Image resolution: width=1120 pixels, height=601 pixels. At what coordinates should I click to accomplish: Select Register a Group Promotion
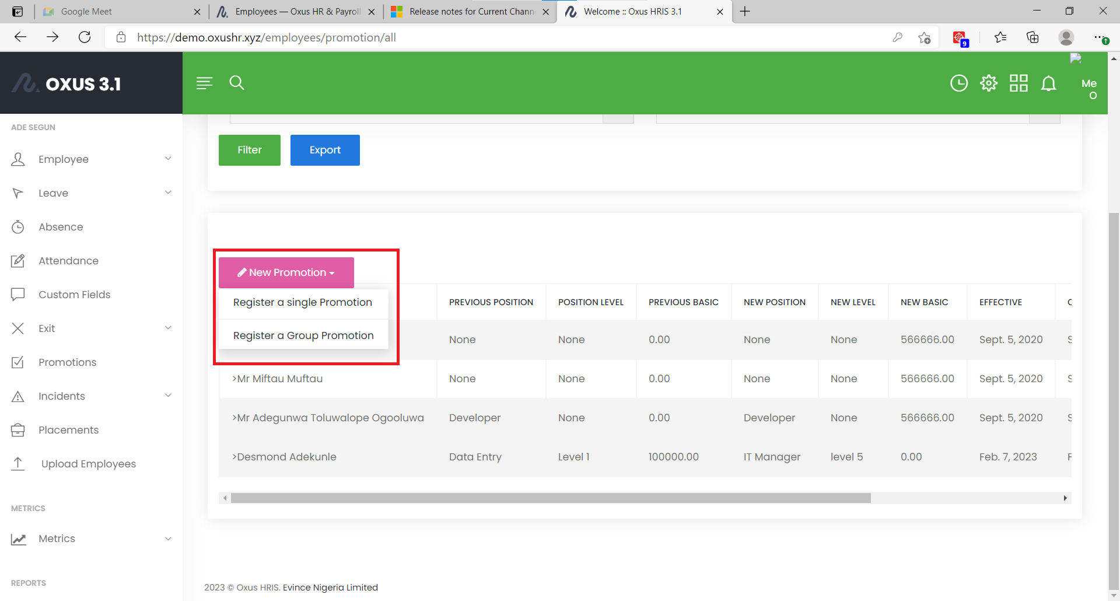(x=303, y=336)
